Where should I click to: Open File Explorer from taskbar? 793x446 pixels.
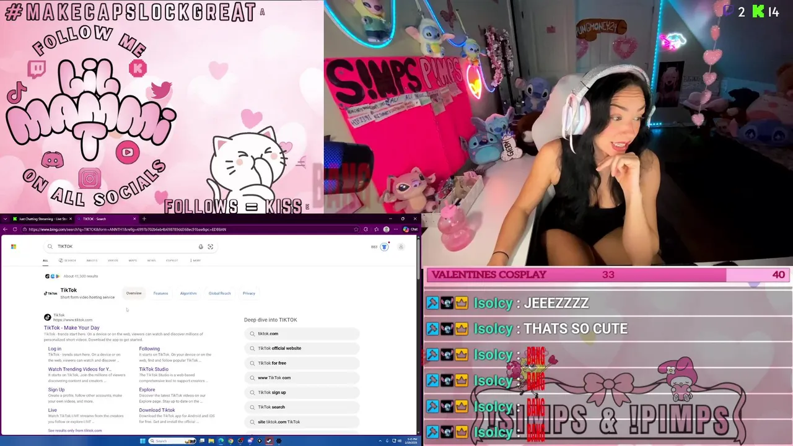click(211, 441)
